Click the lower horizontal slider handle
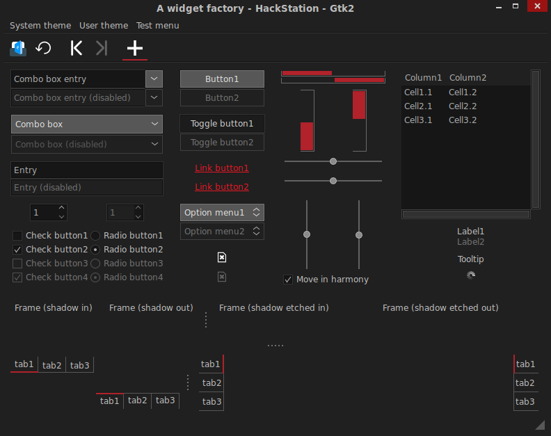 333,181
